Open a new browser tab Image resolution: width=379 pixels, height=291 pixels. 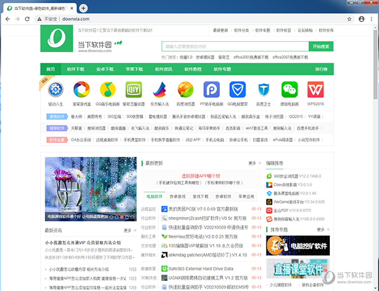83,8
